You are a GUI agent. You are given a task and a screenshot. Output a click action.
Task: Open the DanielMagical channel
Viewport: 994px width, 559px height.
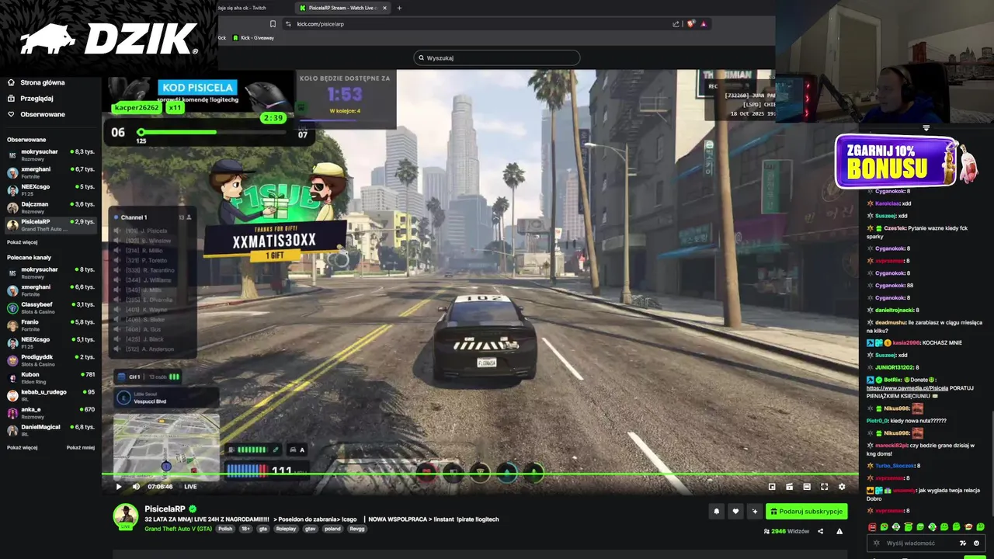pos(51,430)
